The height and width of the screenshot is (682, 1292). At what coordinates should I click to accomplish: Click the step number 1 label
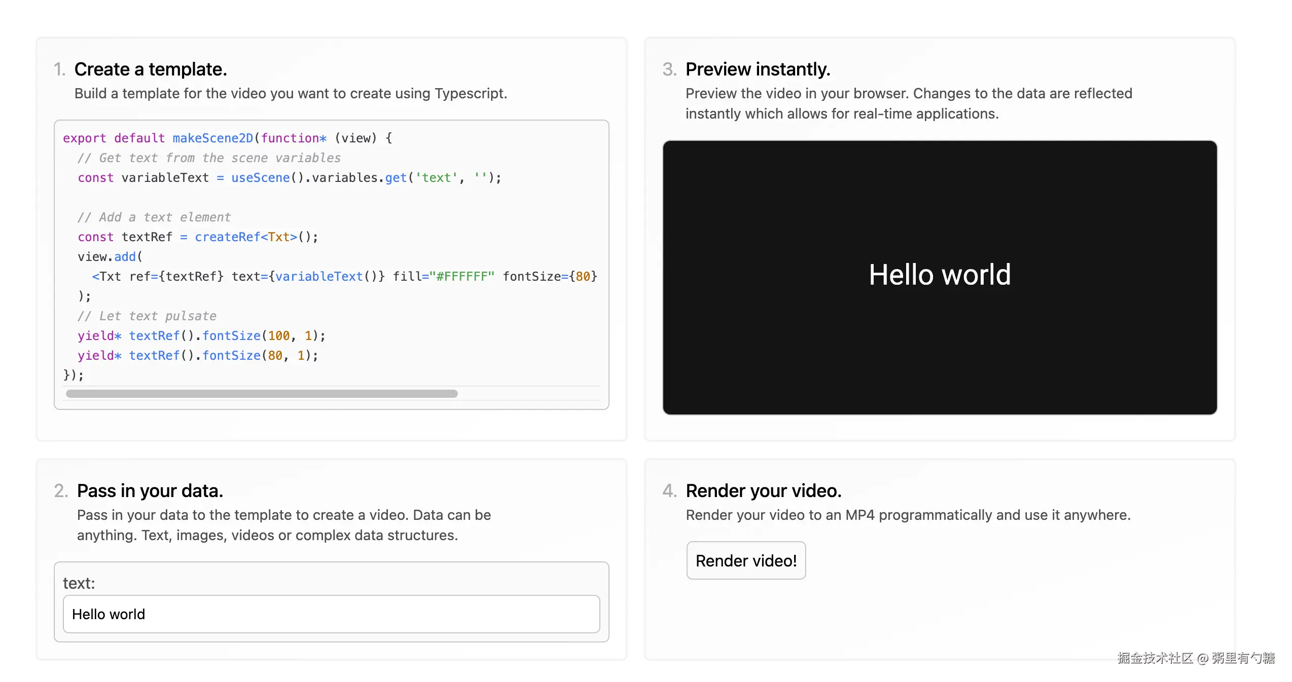59,69
